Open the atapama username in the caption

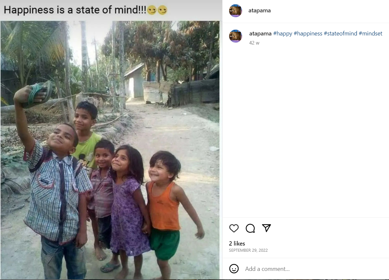click(x=260, y=33)
